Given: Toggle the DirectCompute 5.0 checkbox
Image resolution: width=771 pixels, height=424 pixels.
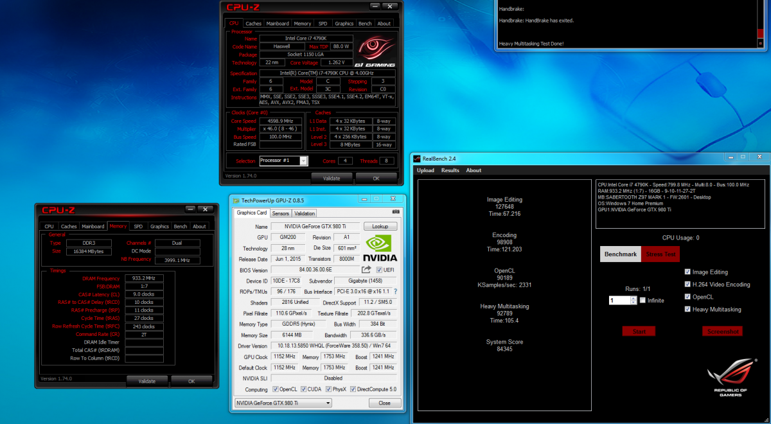Looking at the screenshot, I should pyautogui.click(x=353, y=389).
